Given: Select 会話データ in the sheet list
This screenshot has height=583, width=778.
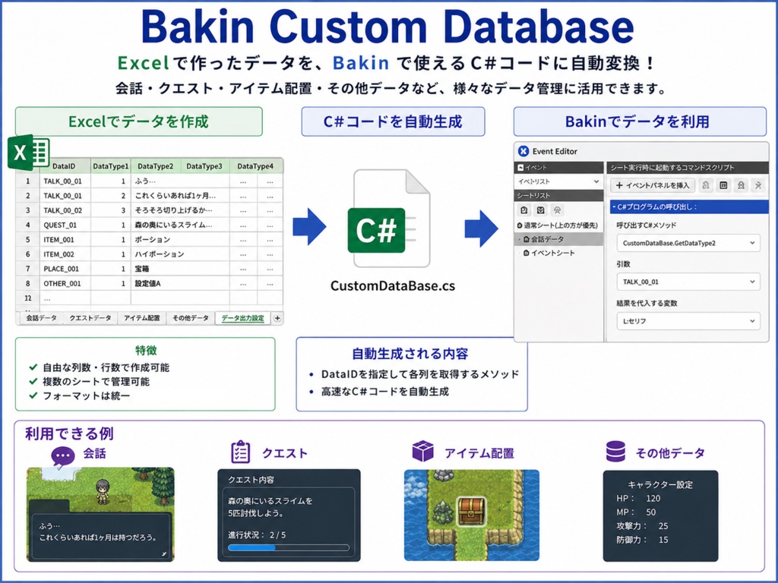Looking at the screenshot, I should [558, 239].
